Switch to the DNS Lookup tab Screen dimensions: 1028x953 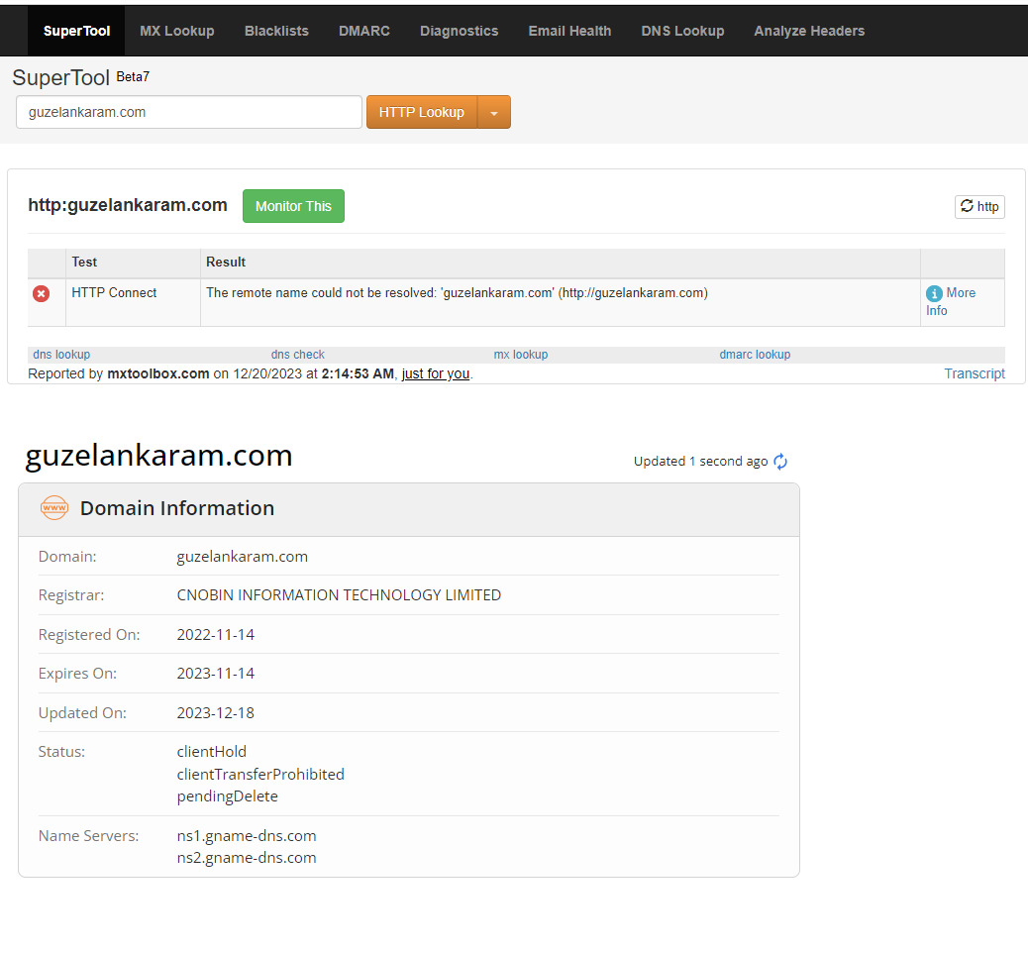pos(682,30)
